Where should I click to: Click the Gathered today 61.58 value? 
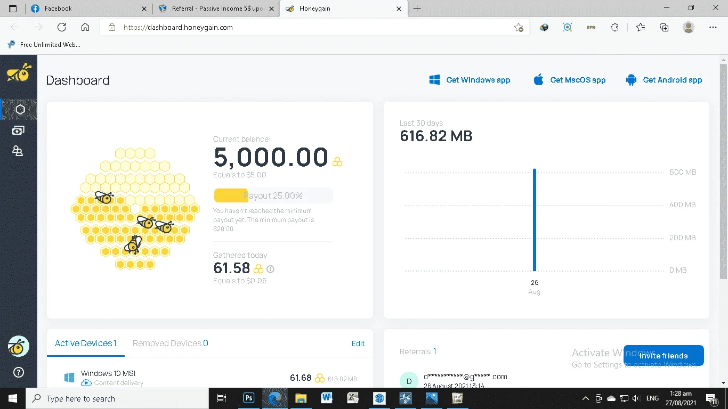coord(232,268)
